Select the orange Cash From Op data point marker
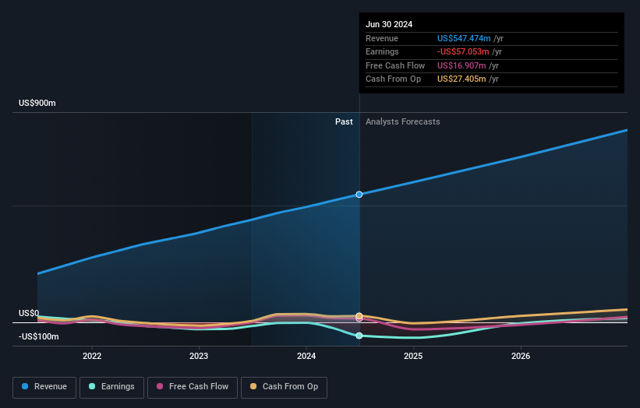 359,316
